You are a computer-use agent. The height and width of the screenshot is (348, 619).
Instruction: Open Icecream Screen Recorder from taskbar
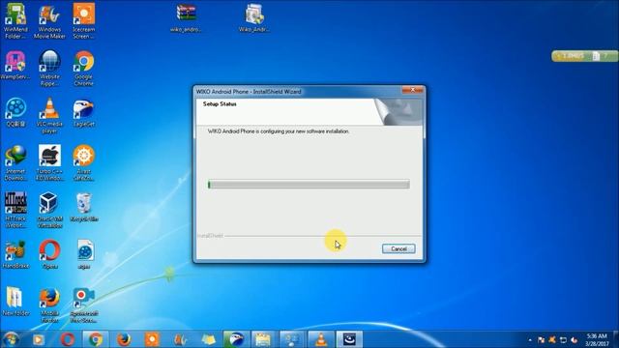(152, 339)
